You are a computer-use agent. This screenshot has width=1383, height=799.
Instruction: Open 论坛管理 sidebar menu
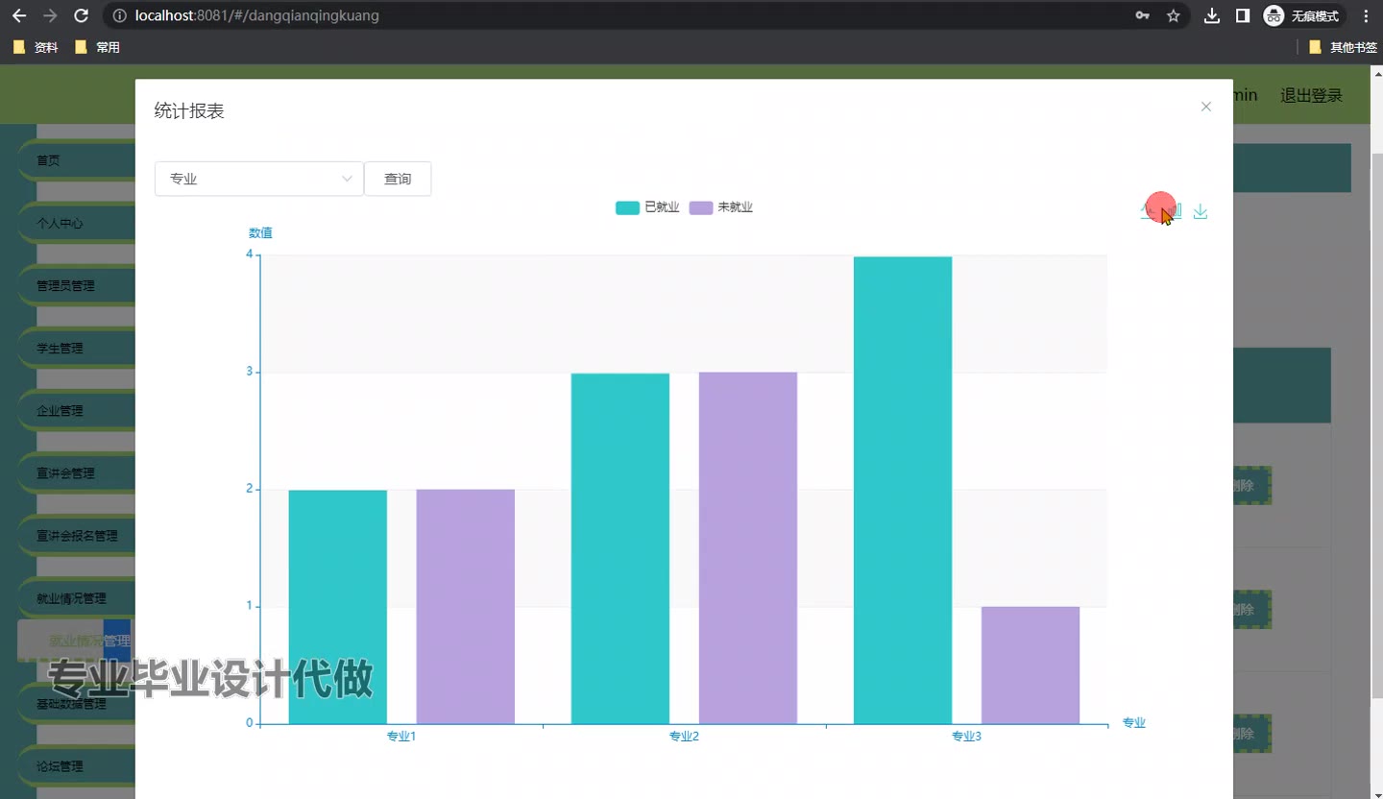coord(77,765)
